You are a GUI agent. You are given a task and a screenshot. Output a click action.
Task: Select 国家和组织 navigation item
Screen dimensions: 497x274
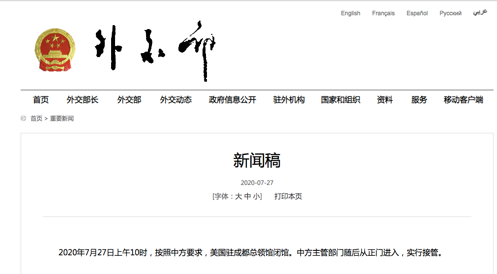[x=341, y=100]
